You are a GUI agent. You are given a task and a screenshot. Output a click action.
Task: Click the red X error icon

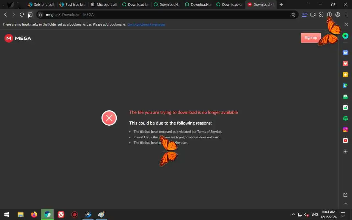[x=109, y=118]
